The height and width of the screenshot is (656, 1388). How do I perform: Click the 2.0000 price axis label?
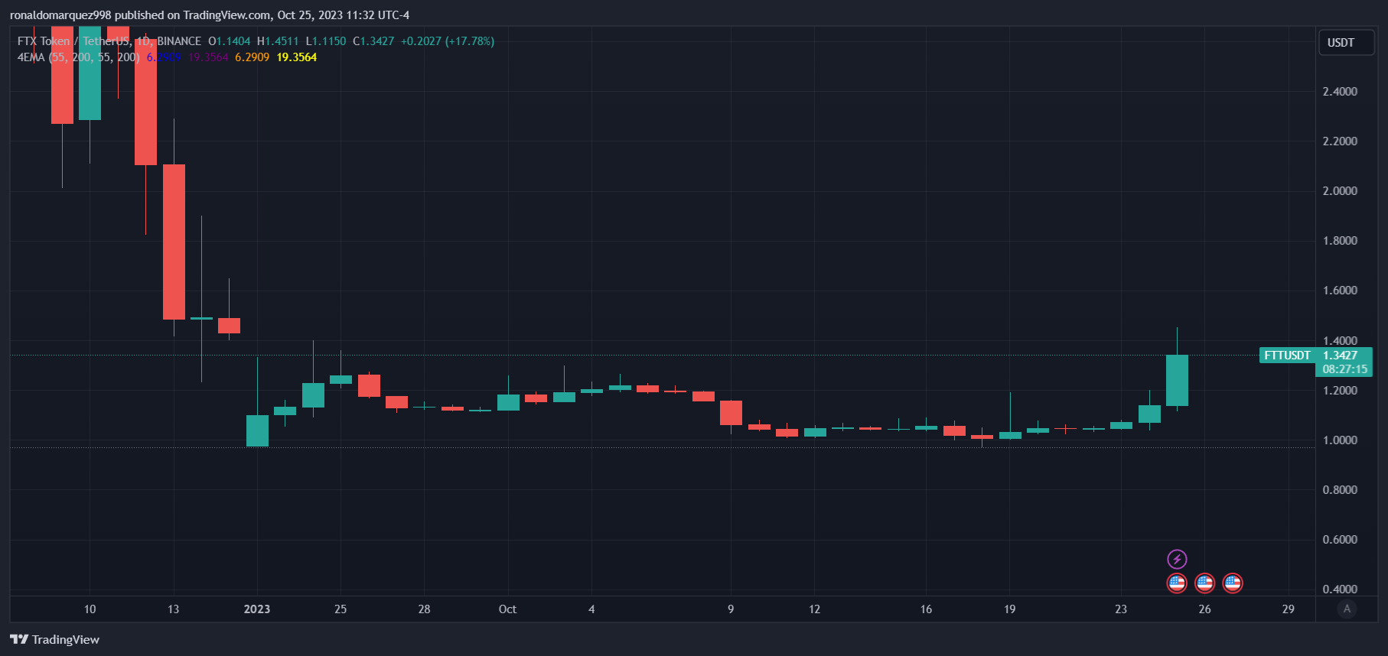1340,191
